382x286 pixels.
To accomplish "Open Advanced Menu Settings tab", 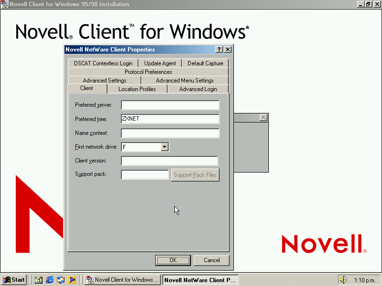I will (x=185, y=80).
